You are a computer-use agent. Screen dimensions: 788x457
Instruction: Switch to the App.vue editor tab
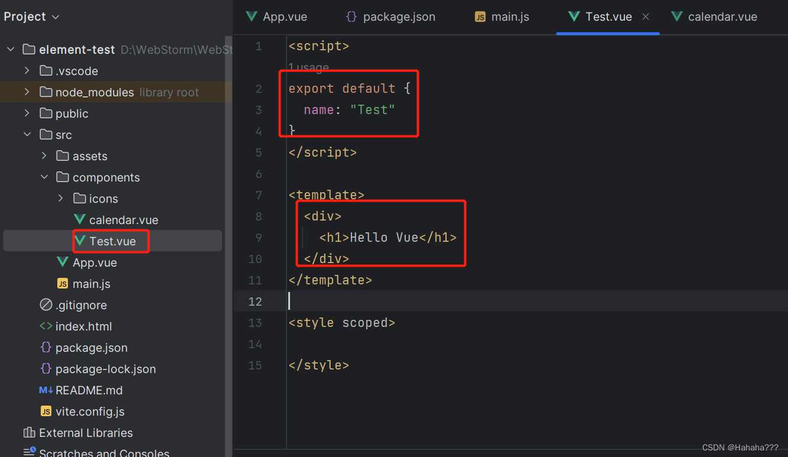click(276, 17)
